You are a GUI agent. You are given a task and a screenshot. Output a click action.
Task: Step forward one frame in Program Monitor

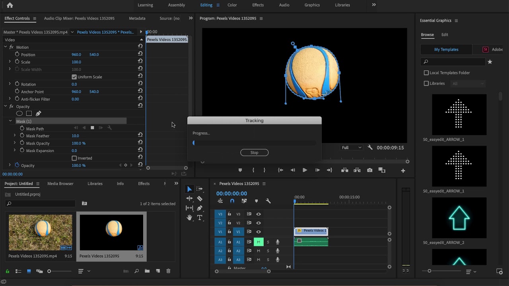coord(317,170)
